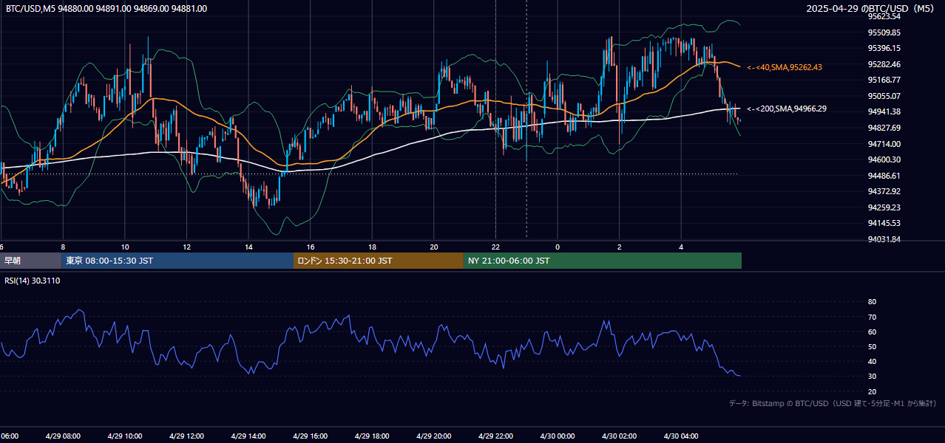The width and height of the screenshot is (945, 443).
Task: Click the bottom date label 4/29 22:00
Action: (495, 436)
